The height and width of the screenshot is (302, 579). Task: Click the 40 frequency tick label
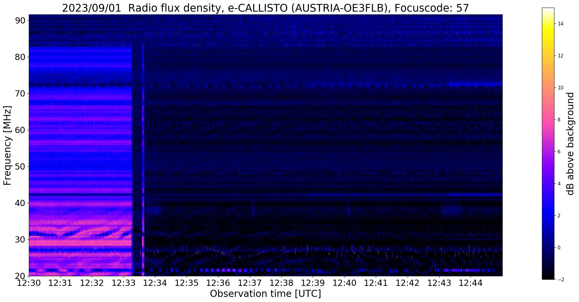[x=20, y=203]
